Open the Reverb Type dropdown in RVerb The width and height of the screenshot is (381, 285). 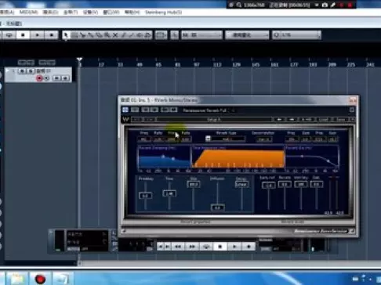click(x=227, y=139)
